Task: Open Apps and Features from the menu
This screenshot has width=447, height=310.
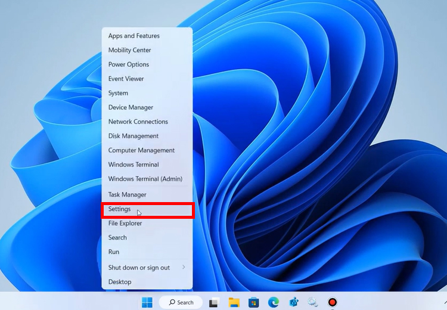Action: tap(147, 36)
